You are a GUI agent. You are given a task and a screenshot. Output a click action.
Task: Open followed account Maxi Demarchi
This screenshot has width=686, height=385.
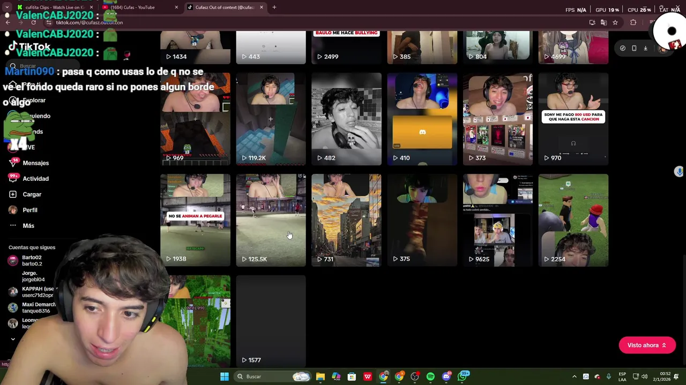pyautogui.click(x=31, y=307)
